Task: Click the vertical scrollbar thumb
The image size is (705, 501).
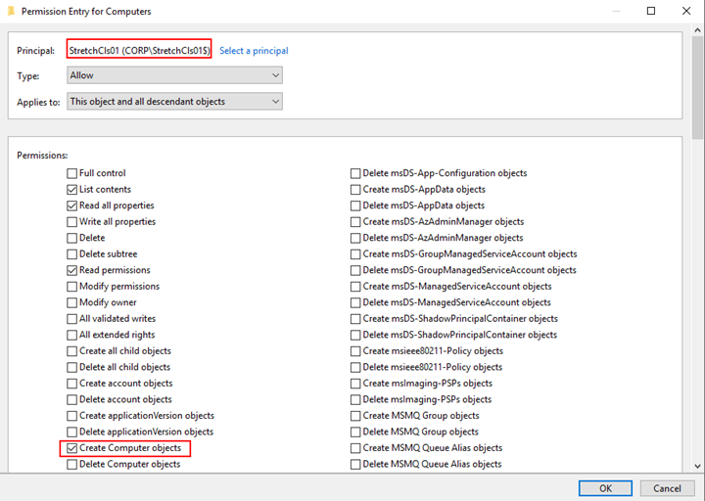Action: tap(698, 88)
